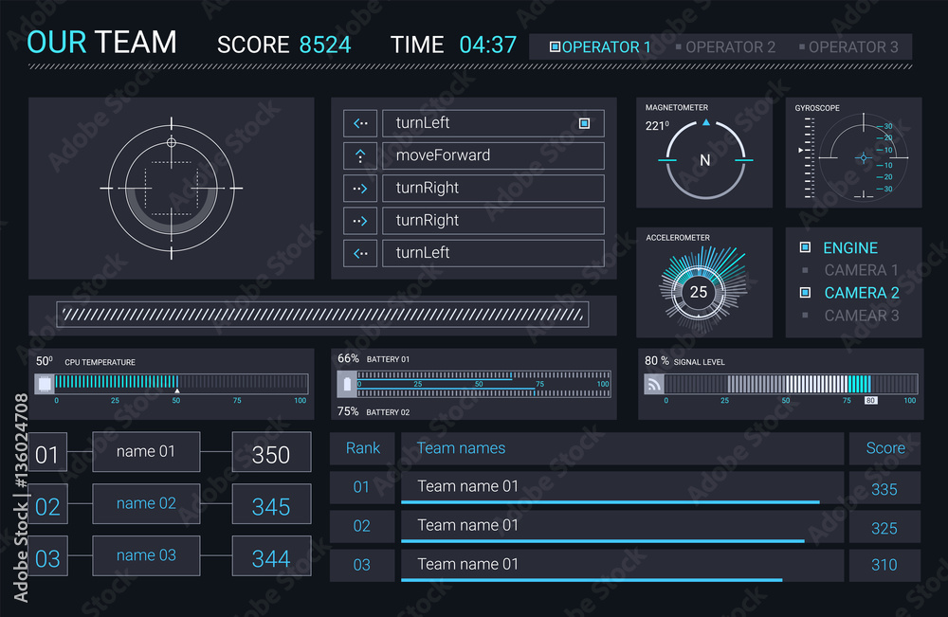
Task: Select the rank 02 Team name 01 row
Action: pos(622,527)
